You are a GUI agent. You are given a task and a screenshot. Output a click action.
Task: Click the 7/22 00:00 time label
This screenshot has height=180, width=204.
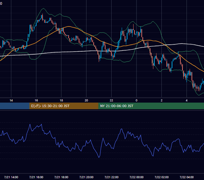(x=136, y=177)
